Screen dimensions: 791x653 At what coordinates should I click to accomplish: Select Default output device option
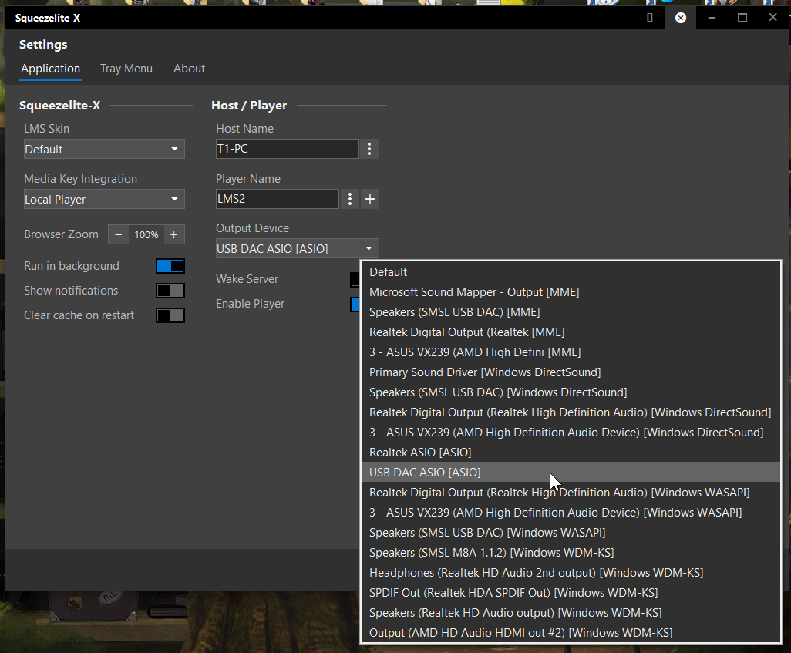coord(571,272)
